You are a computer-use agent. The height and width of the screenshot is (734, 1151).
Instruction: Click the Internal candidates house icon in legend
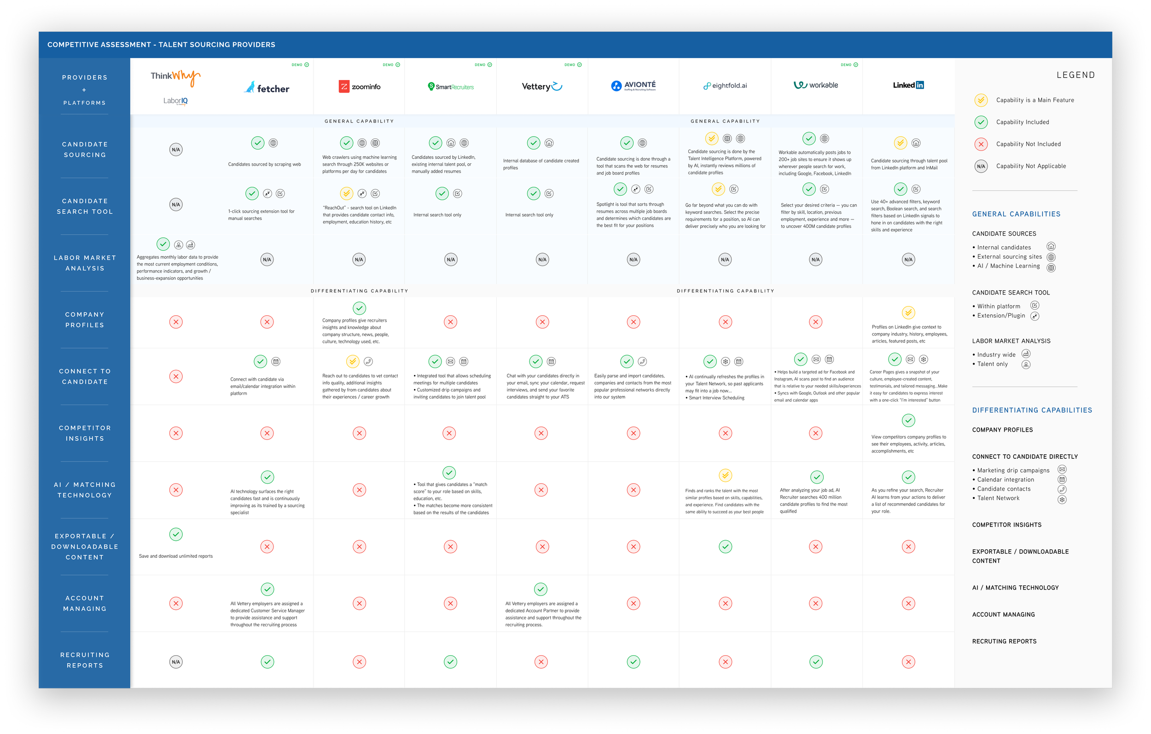point(1051,247)
